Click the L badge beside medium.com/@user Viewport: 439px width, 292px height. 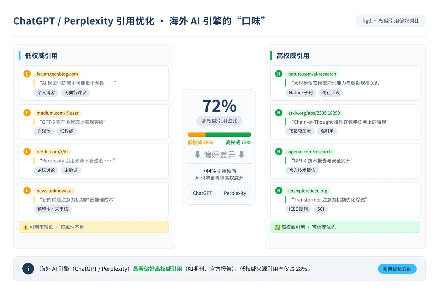[x=27, y=113]
